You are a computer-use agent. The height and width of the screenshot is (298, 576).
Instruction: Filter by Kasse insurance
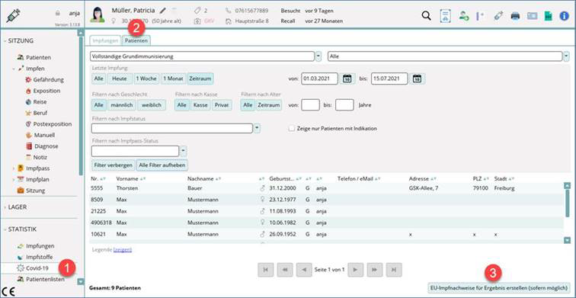200,105
